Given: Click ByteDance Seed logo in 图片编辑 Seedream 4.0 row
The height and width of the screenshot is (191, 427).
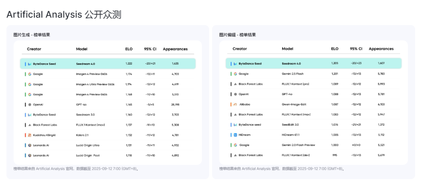Looking at the screenshot, I should [x=235, y=64].
